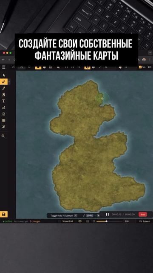Click the dotted grid pattern toolbar icon
This screenshot has height=273, width=153.
coord(50,67)
